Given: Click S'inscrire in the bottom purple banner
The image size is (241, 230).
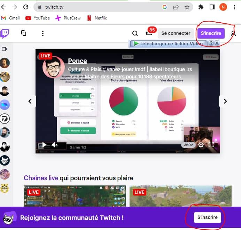Looking at the screenshot, I should (x=207, y=217).
